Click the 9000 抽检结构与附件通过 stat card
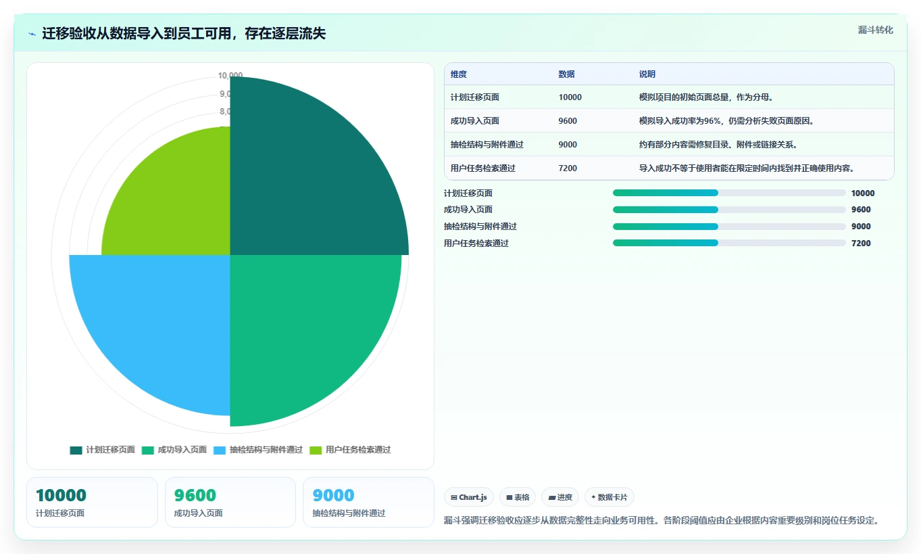The height and width of the screenshot is (554, 921). (368, 502)
